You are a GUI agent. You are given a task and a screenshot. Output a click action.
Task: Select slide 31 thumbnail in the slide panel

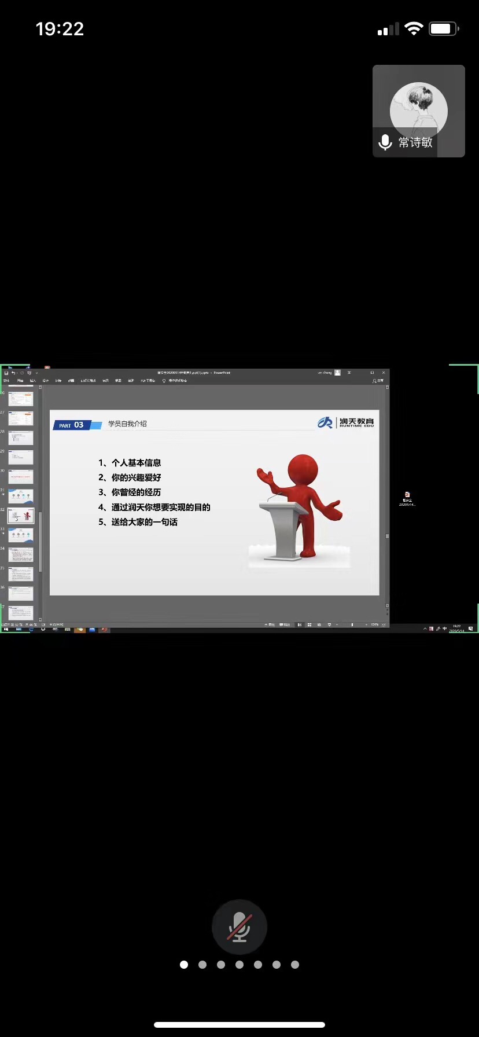click(21, 496)
